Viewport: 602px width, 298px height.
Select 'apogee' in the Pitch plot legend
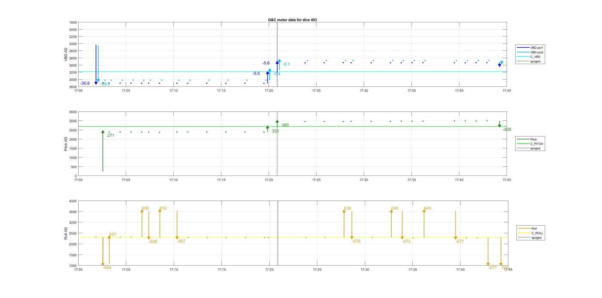click(530, 148)
